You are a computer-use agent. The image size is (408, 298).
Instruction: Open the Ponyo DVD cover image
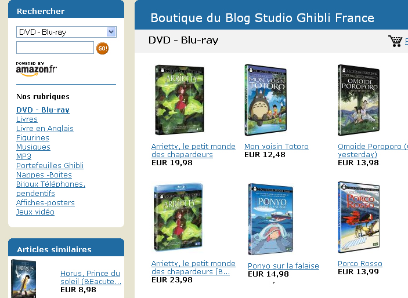[x=271, y=219]
